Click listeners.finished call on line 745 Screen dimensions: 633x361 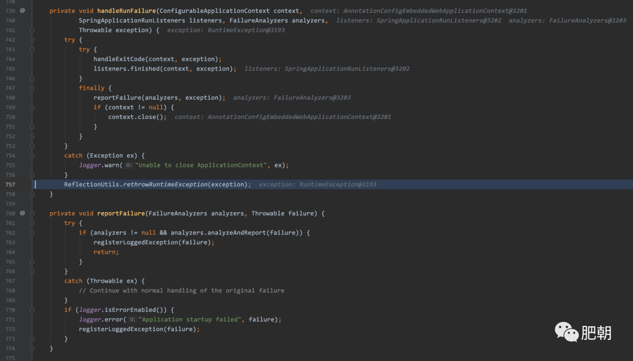point(127,69)
